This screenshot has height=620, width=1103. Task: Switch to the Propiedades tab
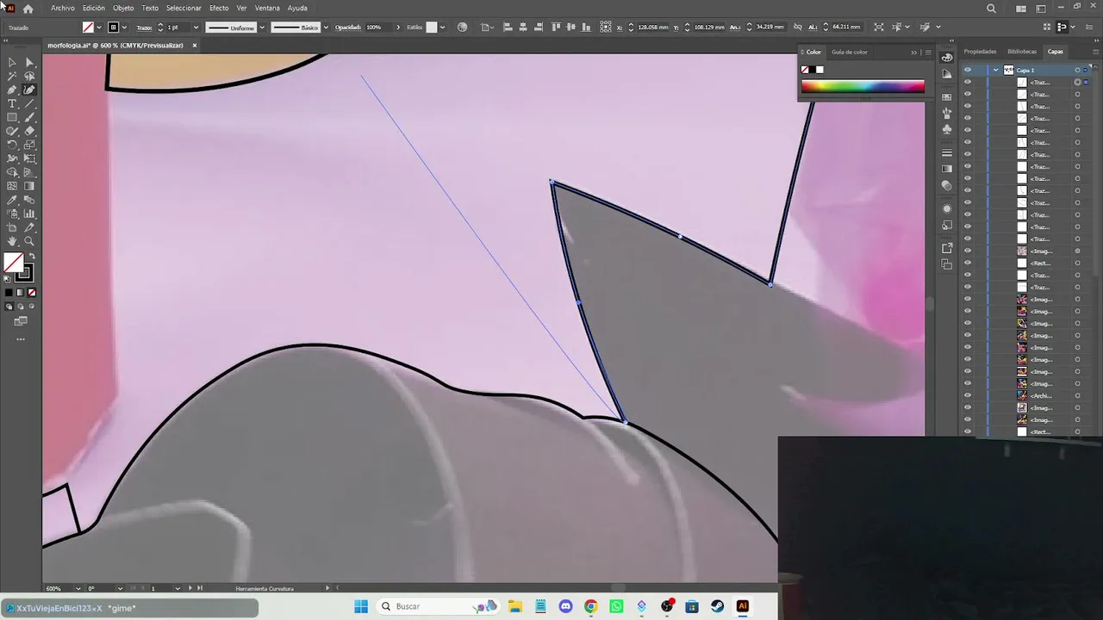tap(980, 52)
